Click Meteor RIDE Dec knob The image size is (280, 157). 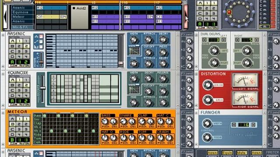point(132,138)
